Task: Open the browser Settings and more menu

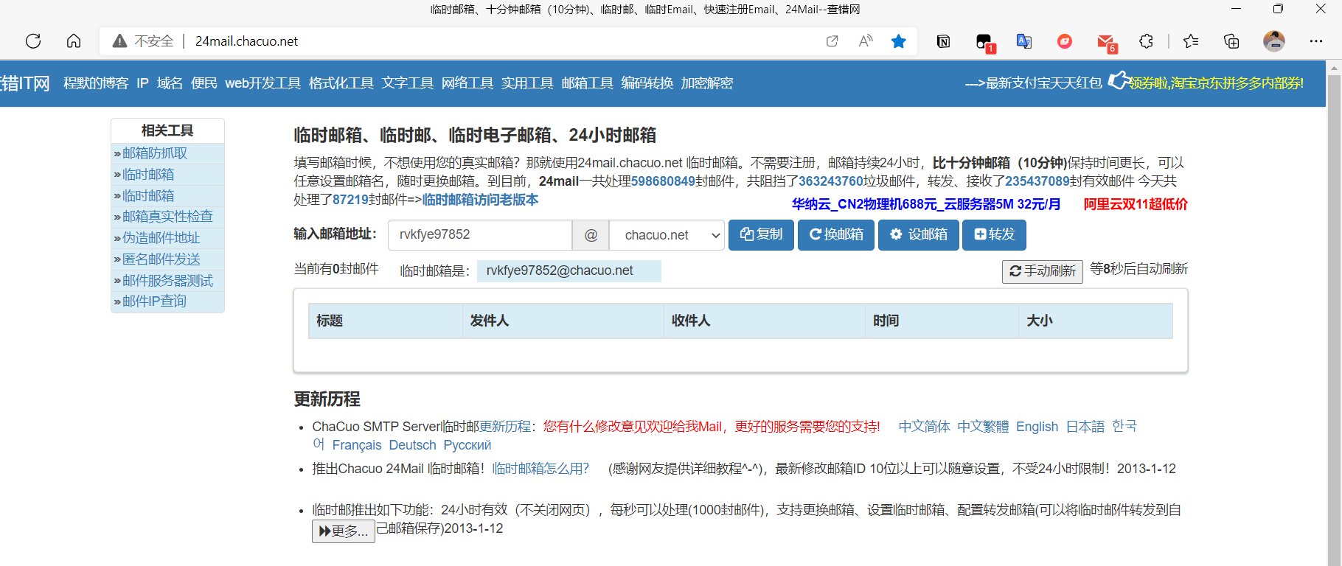Action: pyautogui.click(x=1316, y=41)
